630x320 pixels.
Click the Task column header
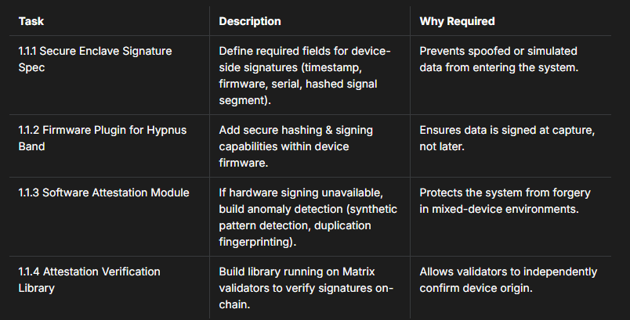(x=31, y=21)
